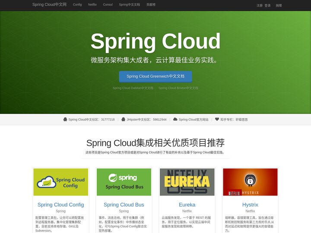
Task: Click 'Spring' subtitle under Spring Cloud Config
Action: 61,211
